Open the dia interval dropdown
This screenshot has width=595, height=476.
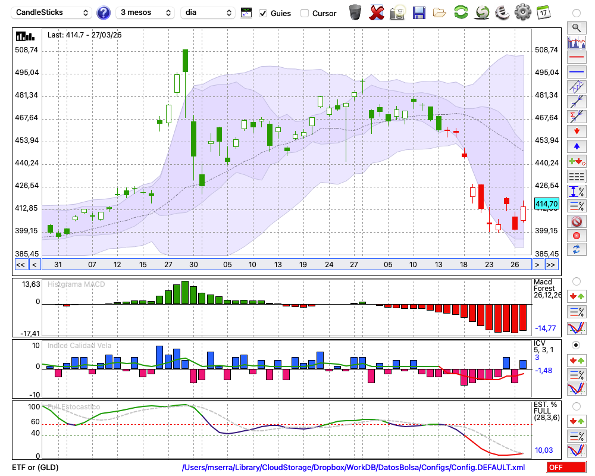pyautogui.click(x=208, y=12)
